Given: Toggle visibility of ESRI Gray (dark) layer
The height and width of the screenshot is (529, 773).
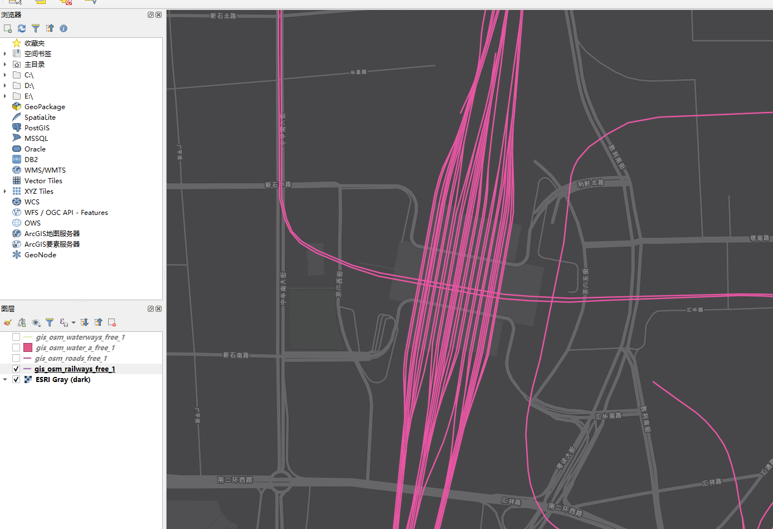Looking at the screenshot, I should coord(16,379).
